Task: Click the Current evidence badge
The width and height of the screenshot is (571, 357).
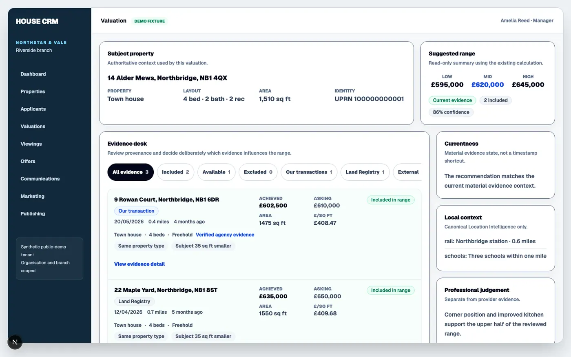Action: (452, 100)
